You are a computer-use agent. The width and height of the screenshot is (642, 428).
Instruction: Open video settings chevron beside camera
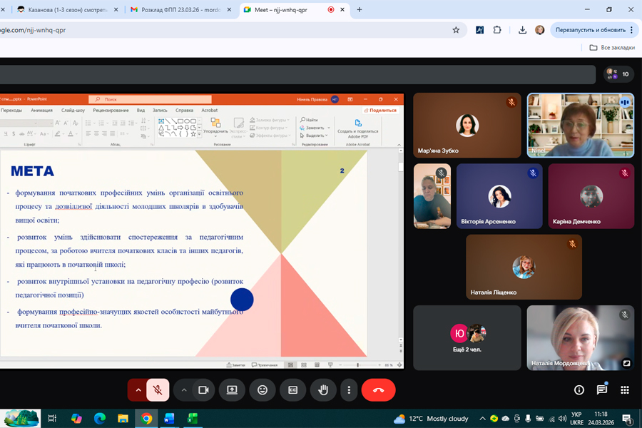pos(184,390)
